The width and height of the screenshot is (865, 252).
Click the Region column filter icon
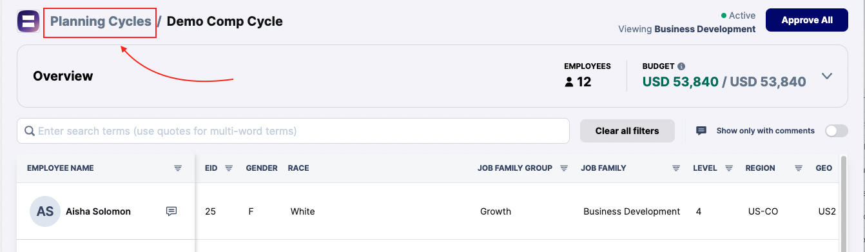pyautogui.click(x=798, y=168)
